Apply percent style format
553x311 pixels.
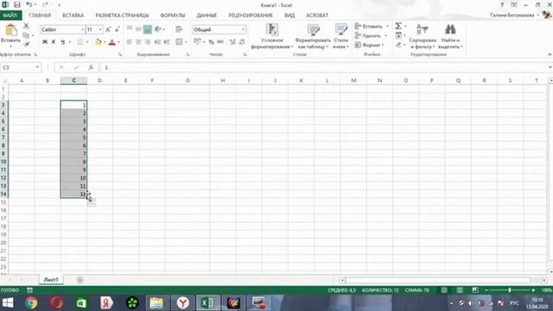[x=211, y=42]
